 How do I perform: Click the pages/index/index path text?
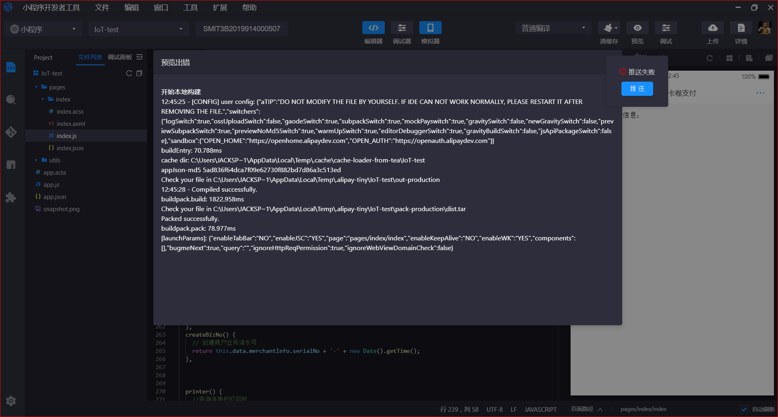click(x=643, y=409)
